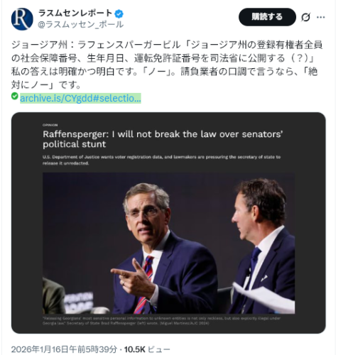Image resolution: width=343 pixels, height=355 pixels.
Task: Click the Japanese tweet body text
Action: click(167, 65)
